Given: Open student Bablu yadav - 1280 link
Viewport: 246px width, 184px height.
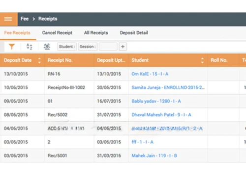Looking at the screenshot, I should (x=156, y=101).
